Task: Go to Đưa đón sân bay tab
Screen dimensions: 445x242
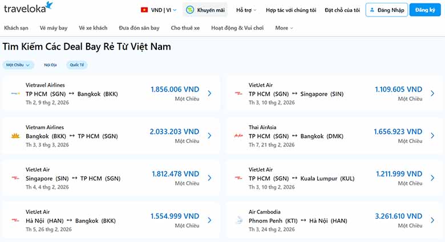Action: 139,28
